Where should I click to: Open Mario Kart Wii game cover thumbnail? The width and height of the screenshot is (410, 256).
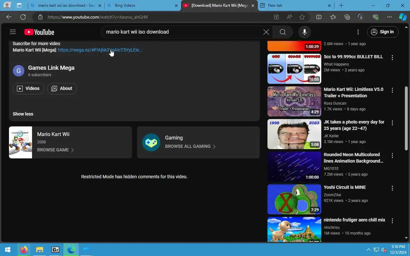coord(20,142)
